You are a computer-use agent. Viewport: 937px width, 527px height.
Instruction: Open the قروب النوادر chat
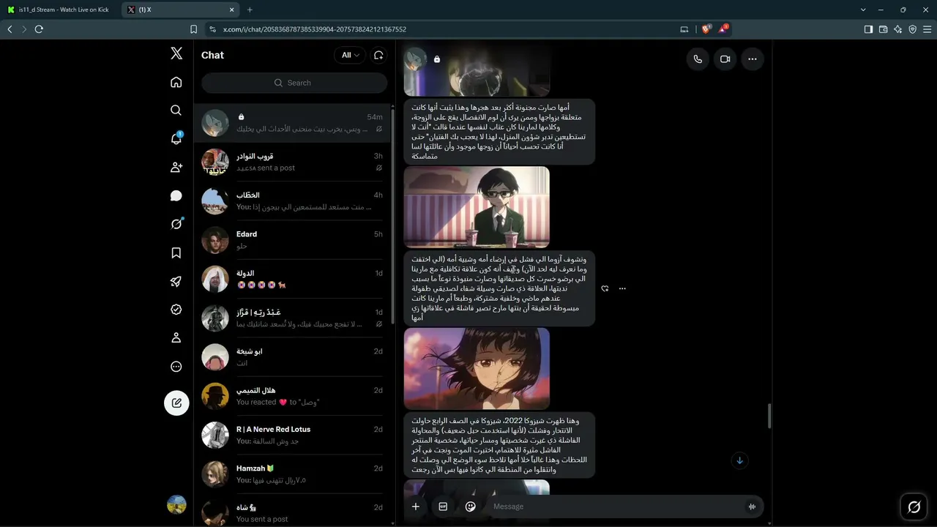293,162
